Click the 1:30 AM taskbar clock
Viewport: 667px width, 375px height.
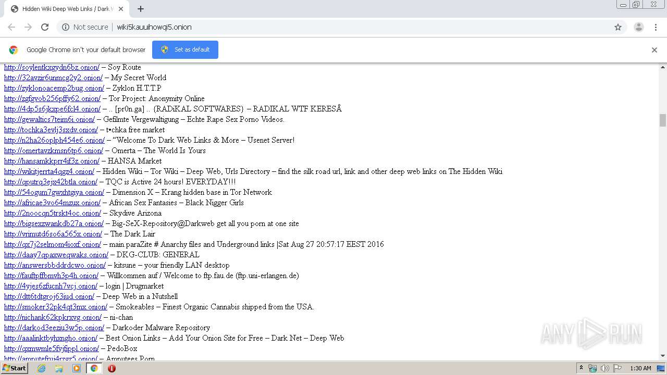click(640, 368)
